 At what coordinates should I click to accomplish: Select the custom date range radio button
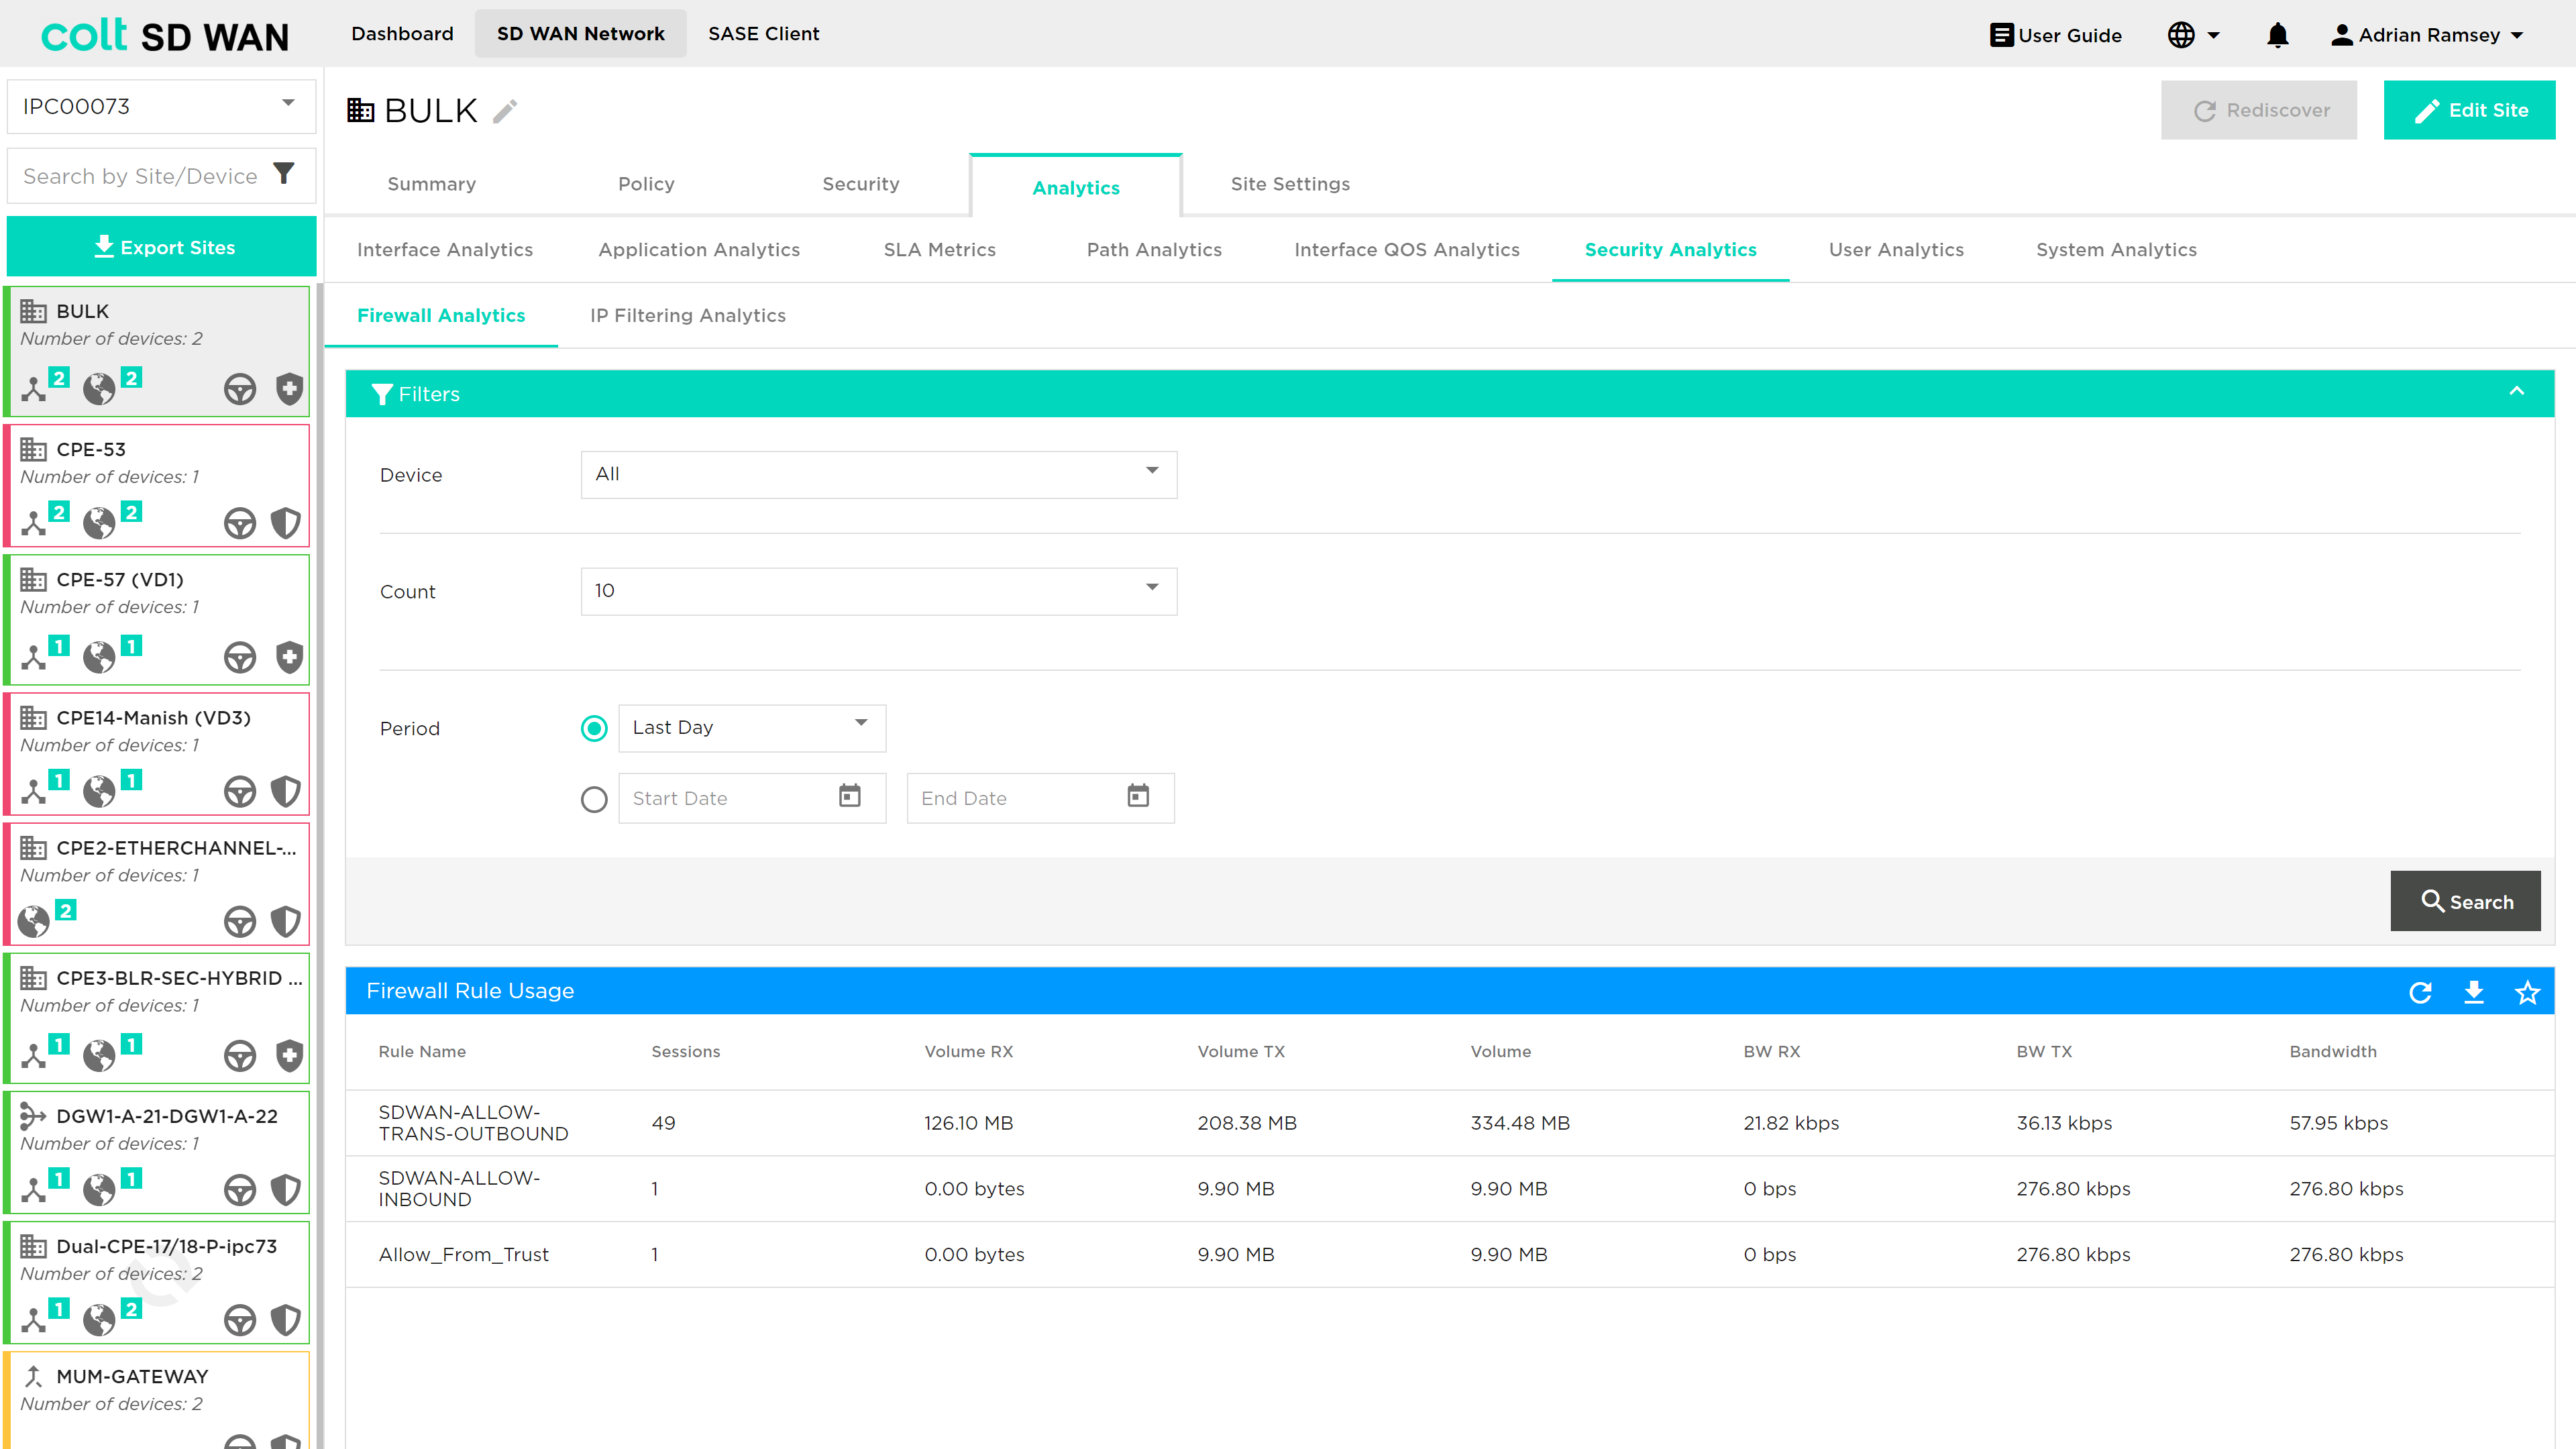click(x=594, y=799)
